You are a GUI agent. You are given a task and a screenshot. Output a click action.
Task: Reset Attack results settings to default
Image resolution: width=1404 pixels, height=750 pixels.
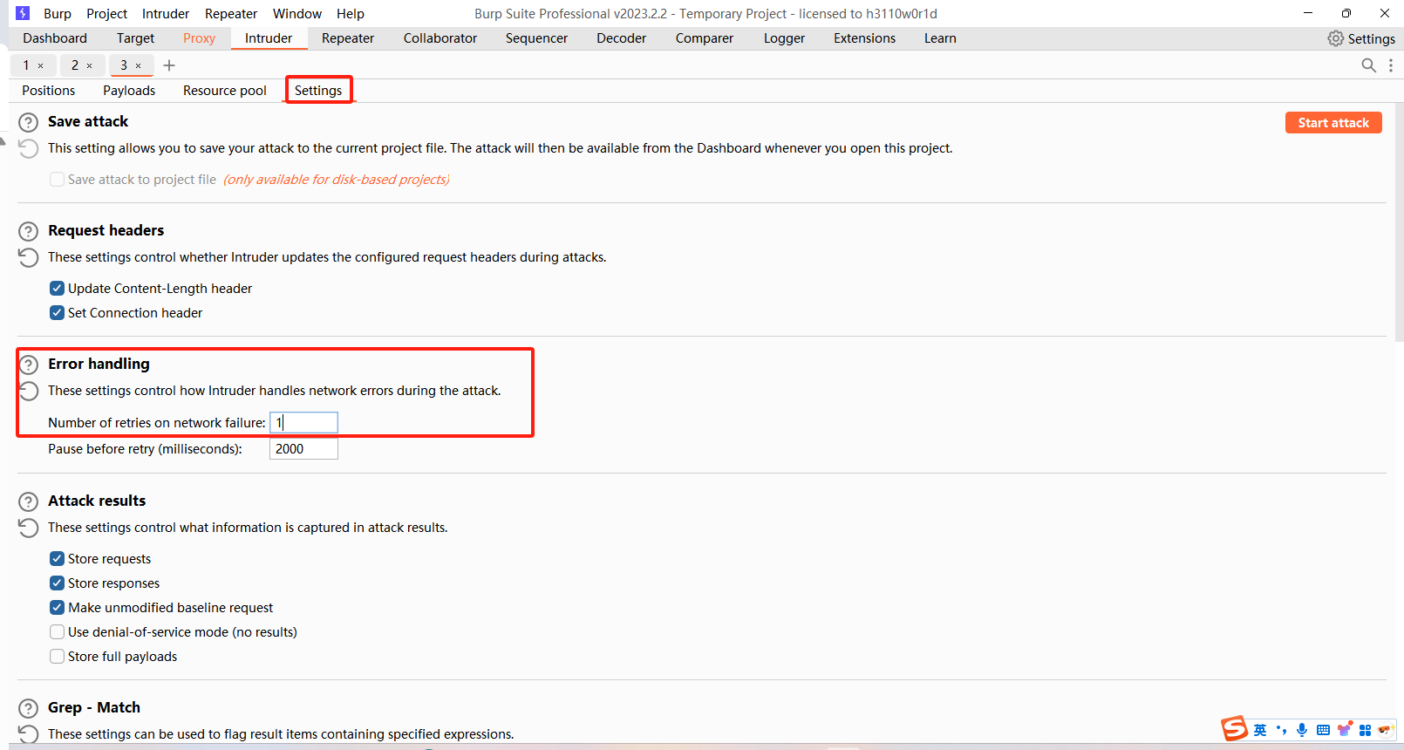[x=29, y=528]
